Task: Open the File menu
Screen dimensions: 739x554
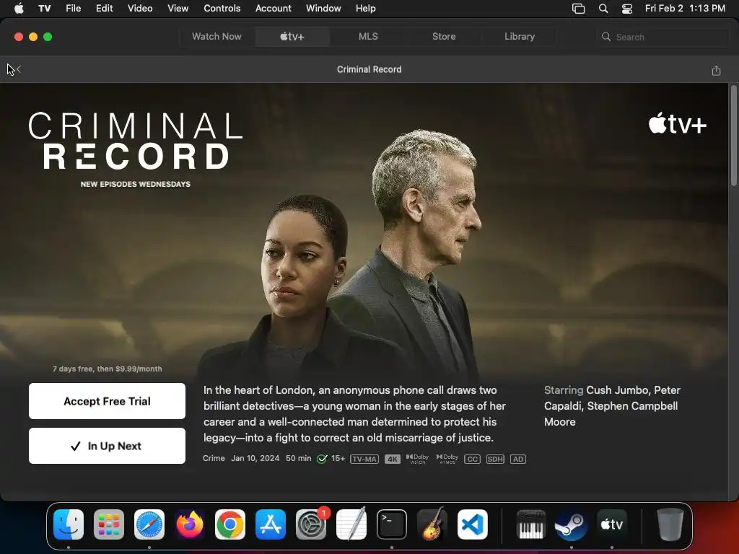Action: coord(73,9)
